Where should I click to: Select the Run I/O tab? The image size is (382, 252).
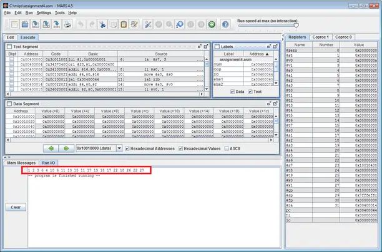click(49, 163)
